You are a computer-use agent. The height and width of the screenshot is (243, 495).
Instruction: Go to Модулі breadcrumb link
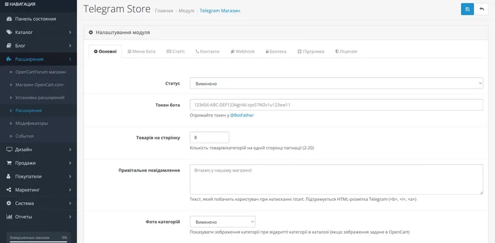click(x=187, y=11)
